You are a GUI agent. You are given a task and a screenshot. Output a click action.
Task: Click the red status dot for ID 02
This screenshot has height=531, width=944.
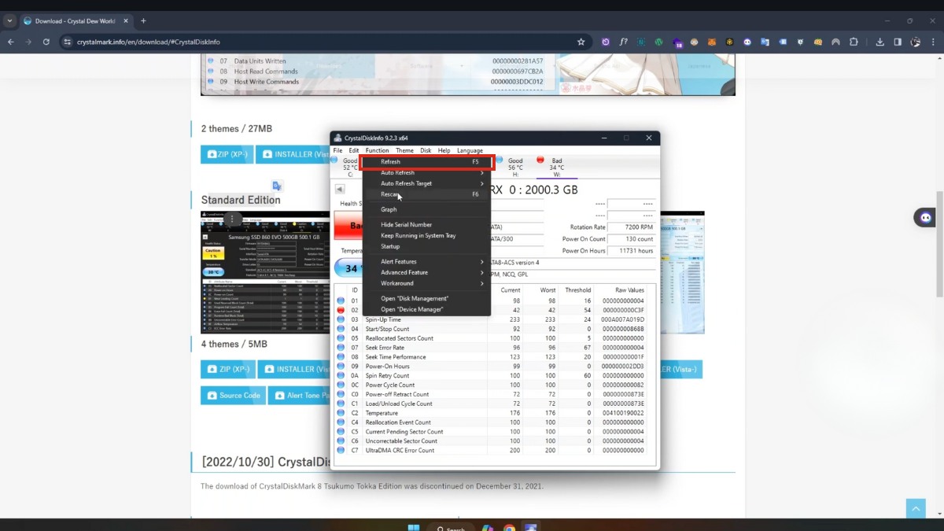pyautogui.click(x=341, y=310)
